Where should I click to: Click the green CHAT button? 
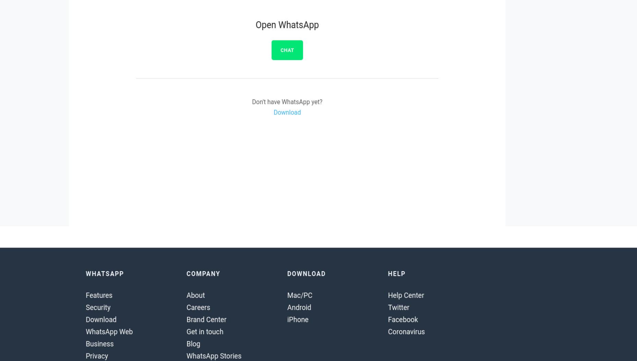click(287, 50)
